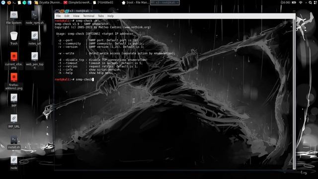Select the install.sh desktop script
This screenshot has width=318, height=179.
(14, 142)
